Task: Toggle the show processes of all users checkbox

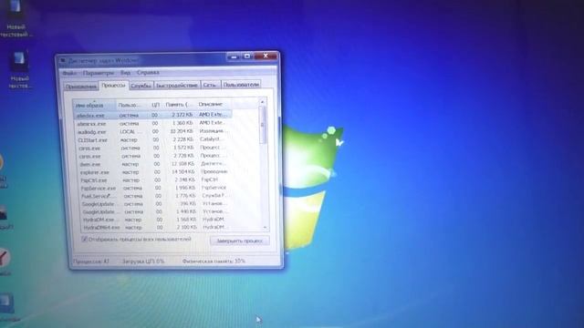Action: [x=84, y=239]
